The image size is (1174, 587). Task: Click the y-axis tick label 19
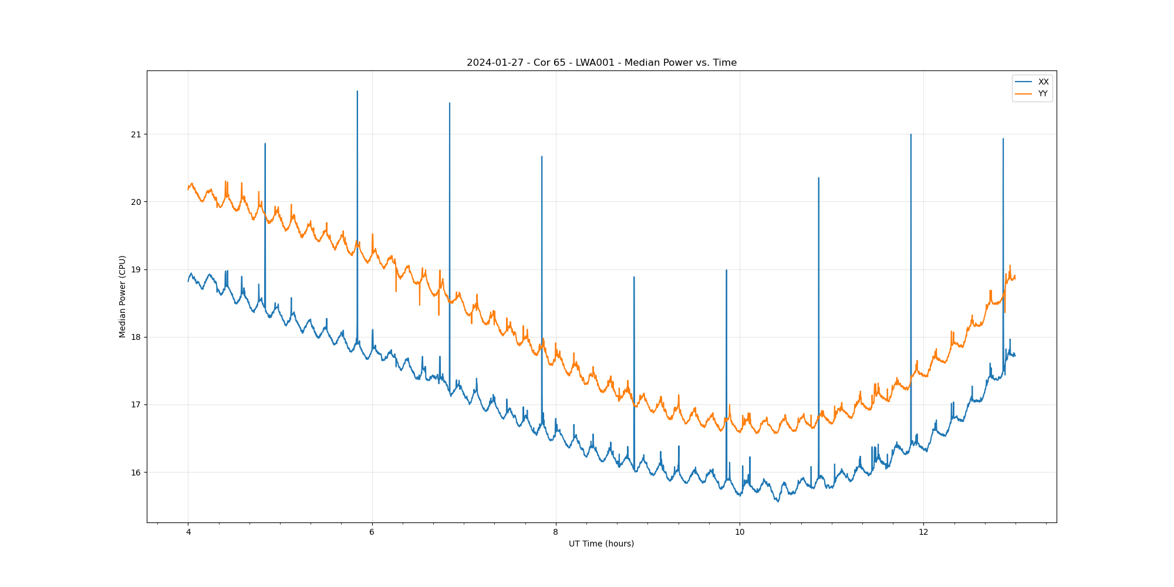pos(136,269)
